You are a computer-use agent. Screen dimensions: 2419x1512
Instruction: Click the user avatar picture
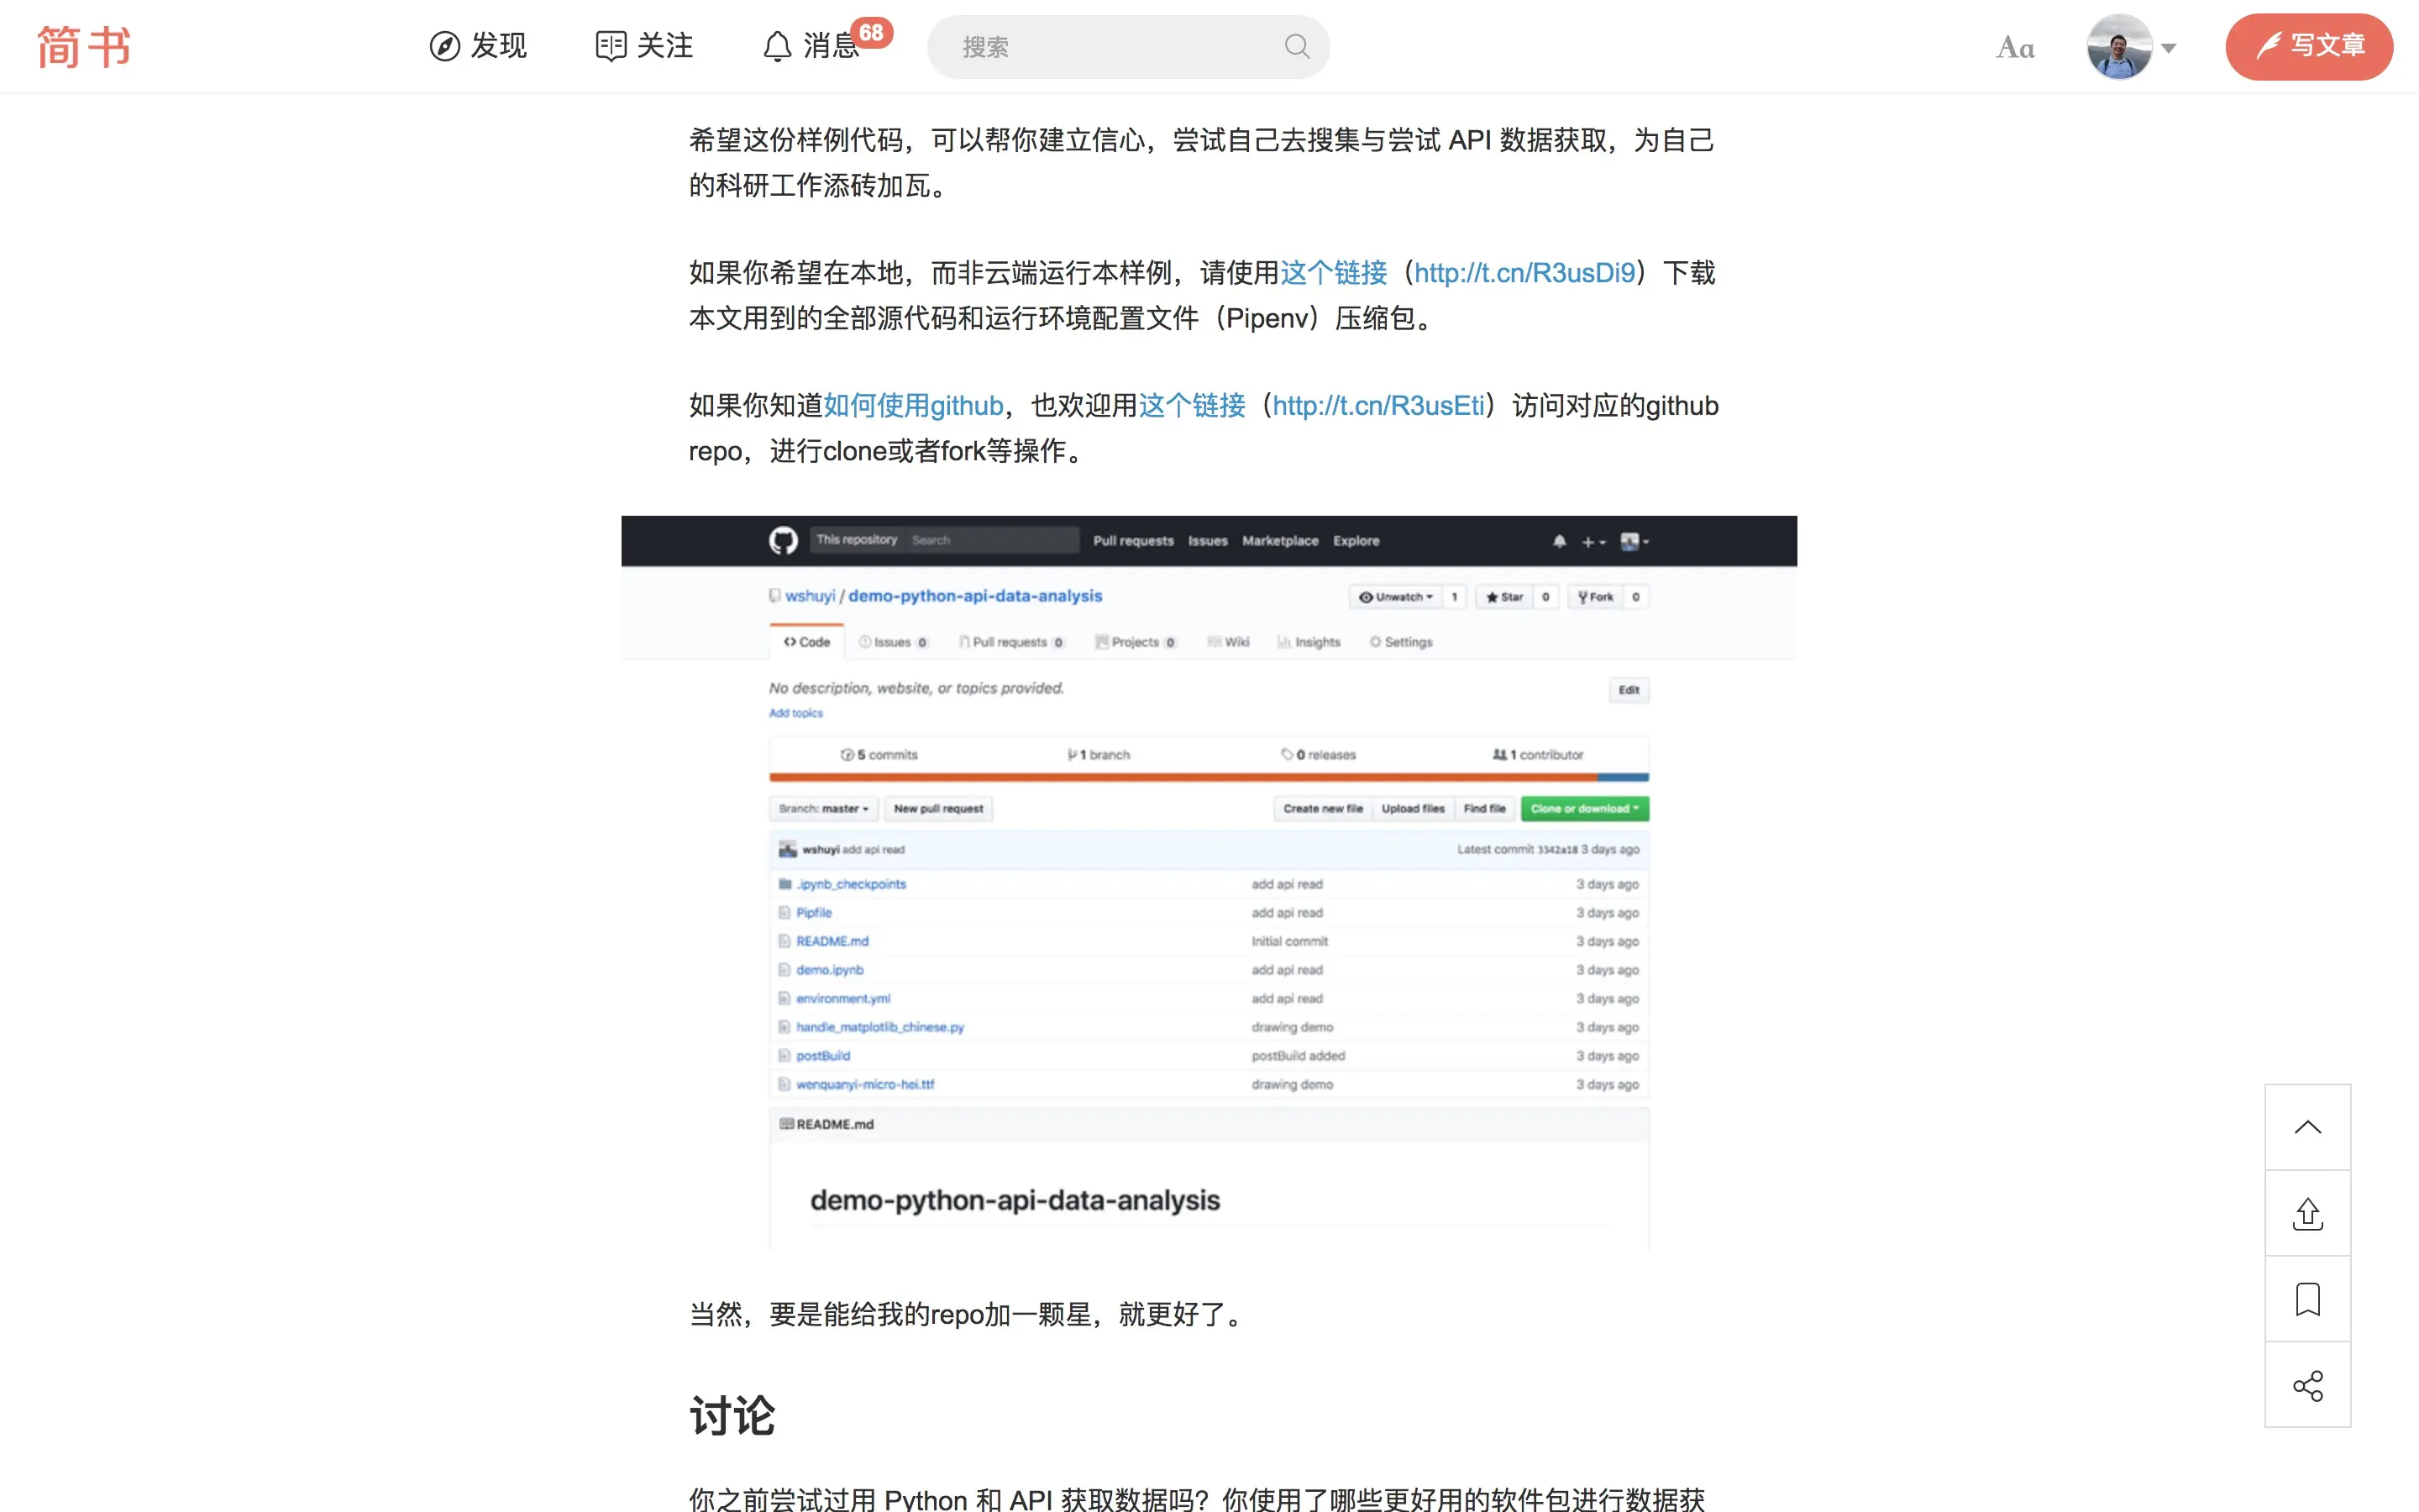[2118, 47]
